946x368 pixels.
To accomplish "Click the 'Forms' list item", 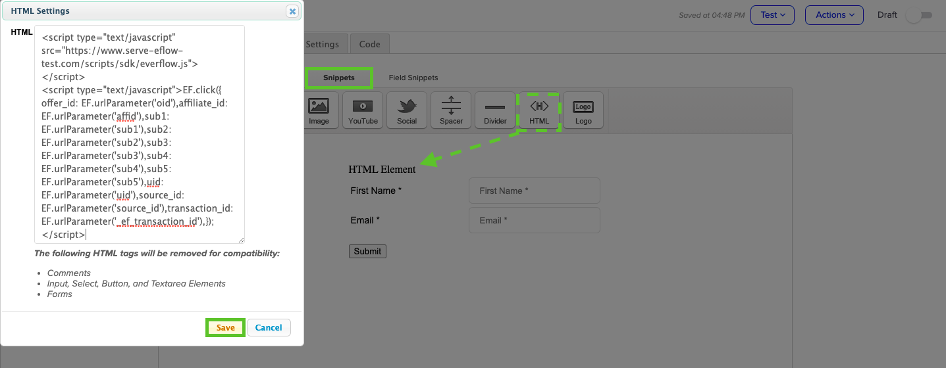I will point(60,294).
